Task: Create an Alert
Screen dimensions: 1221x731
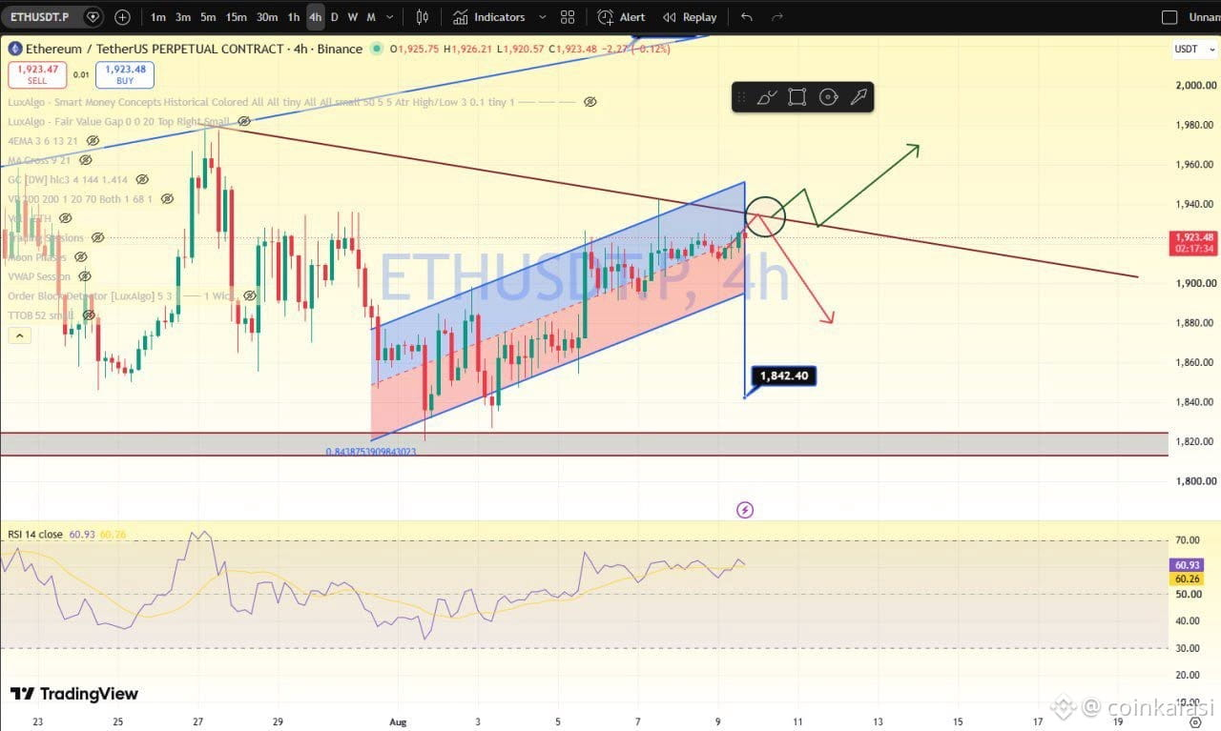Action: coord(621,17)
